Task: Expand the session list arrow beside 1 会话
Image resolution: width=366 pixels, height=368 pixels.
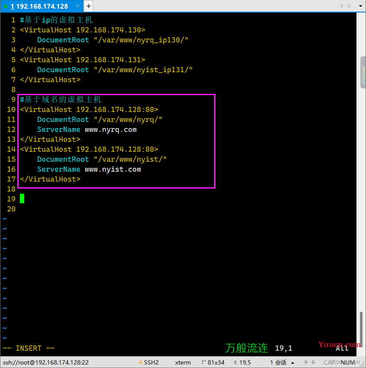Action: tap(292, 363)
